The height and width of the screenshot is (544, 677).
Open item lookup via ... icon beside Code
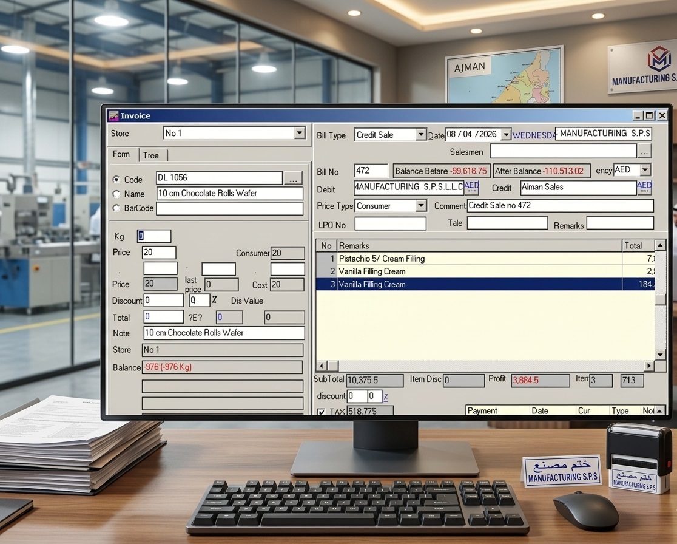coord(294,178)
